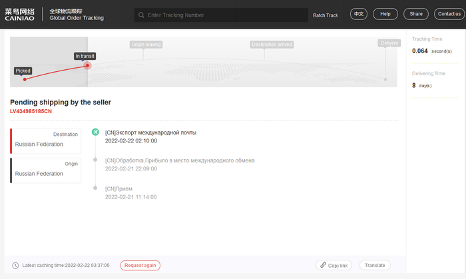The height and width of the screenshot is (279, 466).
Task: Click the Origin Russian Federation card
Action: (x=45, y=170)
